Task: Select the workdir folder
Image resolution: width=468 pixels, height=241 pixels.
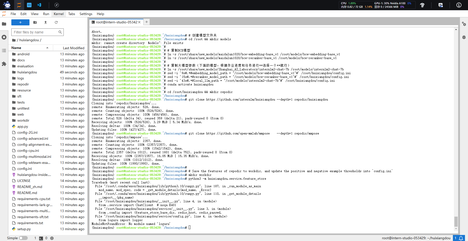Action: (x=48, y=120)
